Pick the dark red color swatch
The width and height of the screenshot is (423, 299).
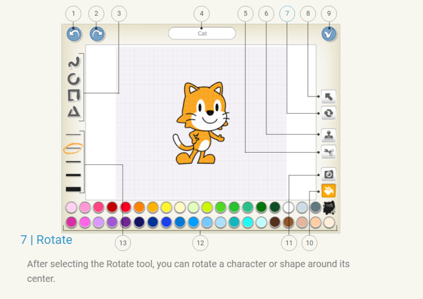pos(112,207)
